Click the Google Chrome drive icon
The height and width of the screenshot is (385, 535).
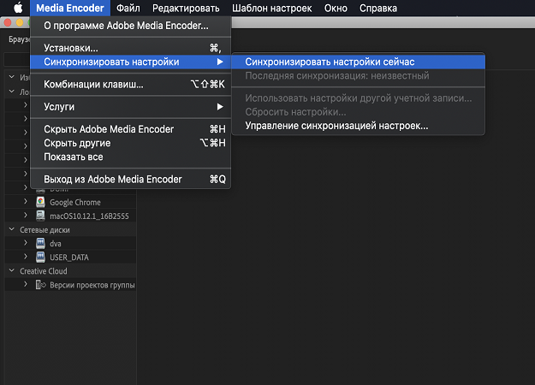(40, 203)
